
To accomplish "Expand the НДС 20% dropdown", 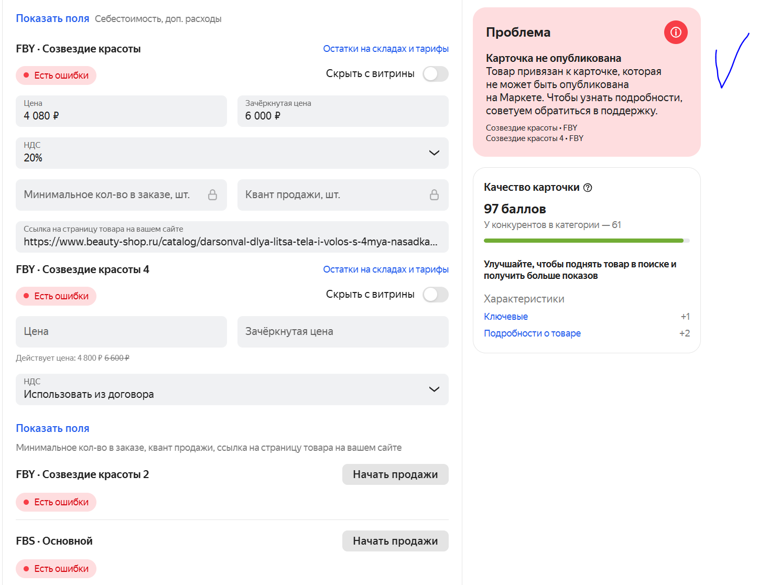I will pos(434,153).
